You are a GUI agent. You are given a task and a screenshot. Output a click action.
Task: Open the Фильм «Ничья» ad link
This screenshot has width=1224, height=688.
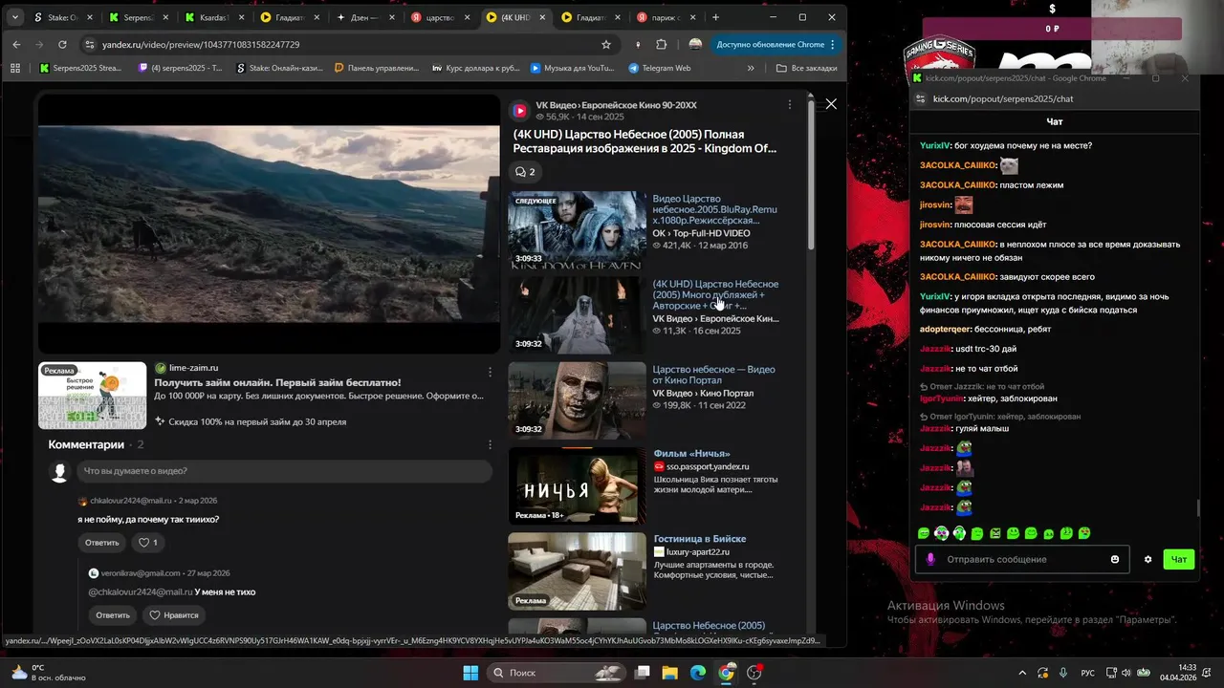click(691, 453)
